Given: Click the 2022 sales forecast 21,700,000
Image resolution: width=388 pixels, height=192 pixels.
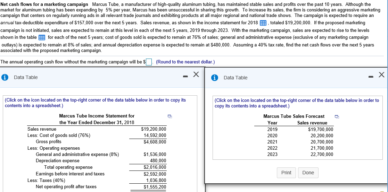Looking at the screenshot, I should (x=322, y=148).
